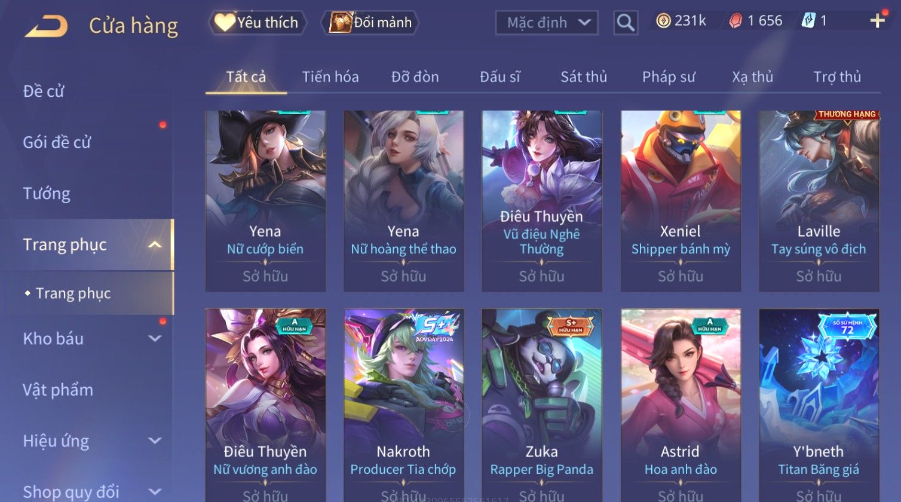This screenshot has width=901, height=502.
Task: Collapse the Trang phục sidebar section
Action: pyautogui.click(x=155, y=245)
